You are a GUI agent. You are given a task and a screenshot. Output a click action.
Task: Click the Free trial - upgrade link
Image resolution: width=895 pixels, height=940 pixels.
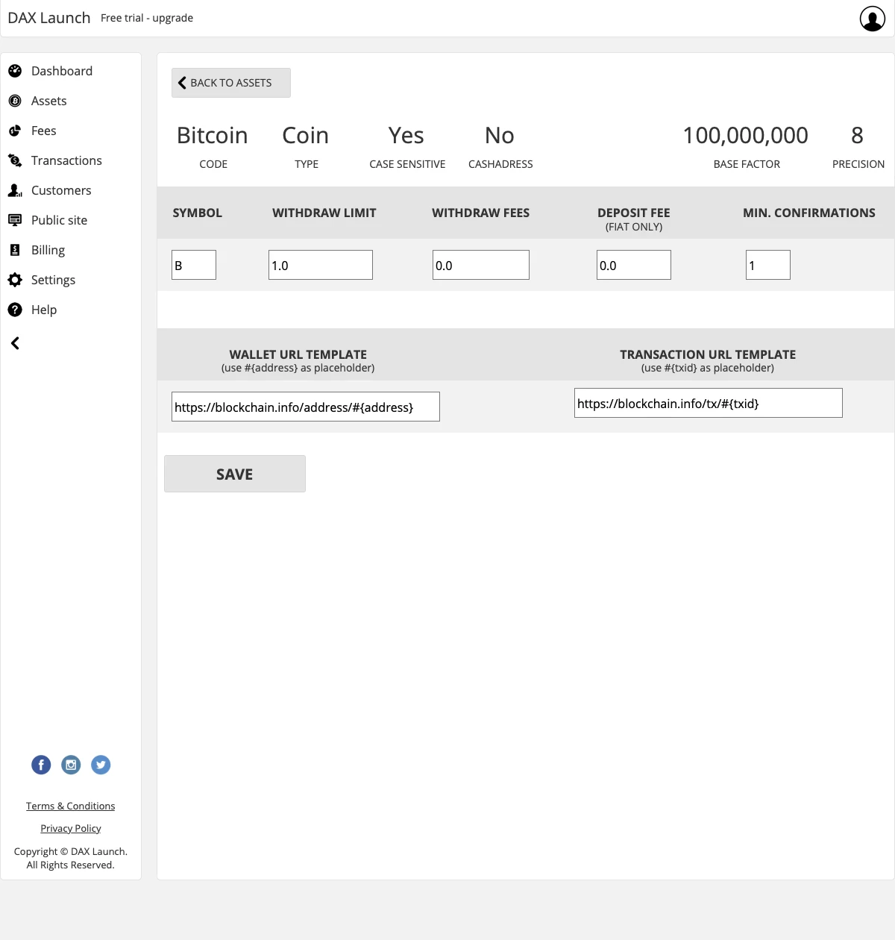[147, 18]
